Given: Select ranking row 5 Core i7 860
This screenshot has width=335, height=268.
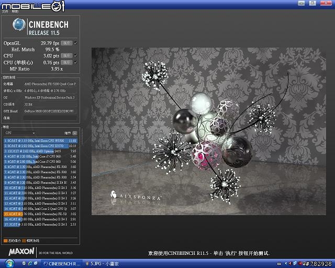Looking at the screenshot, I should [x=40, y=162].
